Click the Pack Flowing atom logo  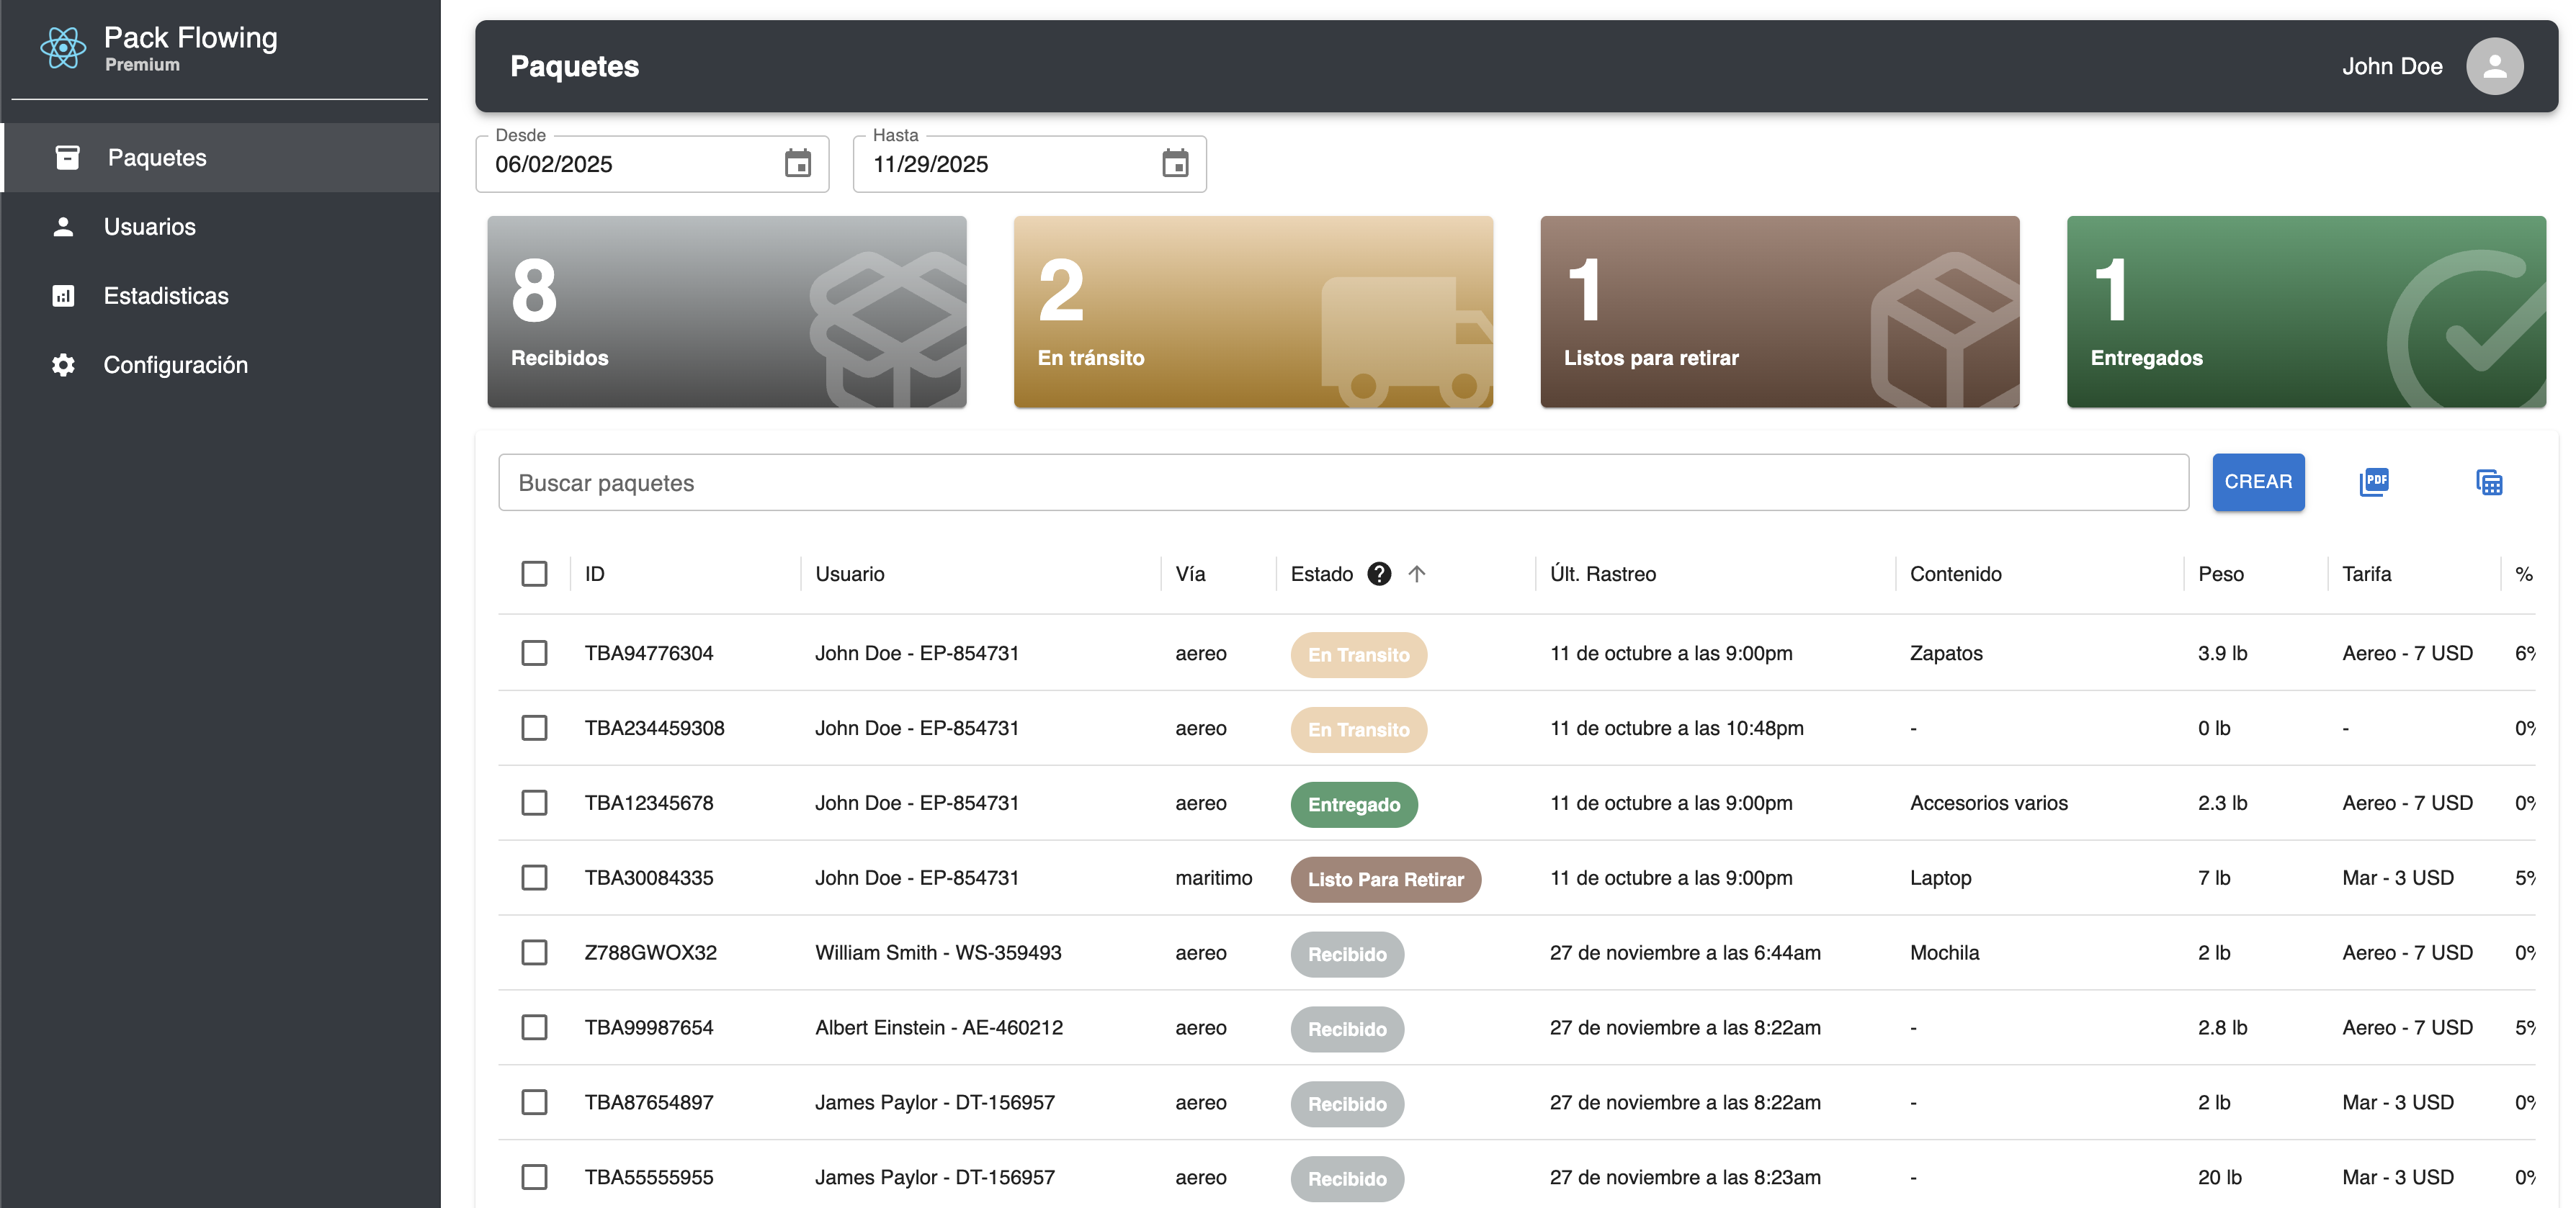[63, 47]
